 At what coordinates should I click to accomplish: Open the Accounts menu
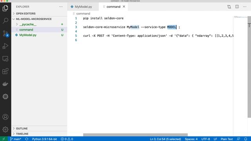pos(5,117)
